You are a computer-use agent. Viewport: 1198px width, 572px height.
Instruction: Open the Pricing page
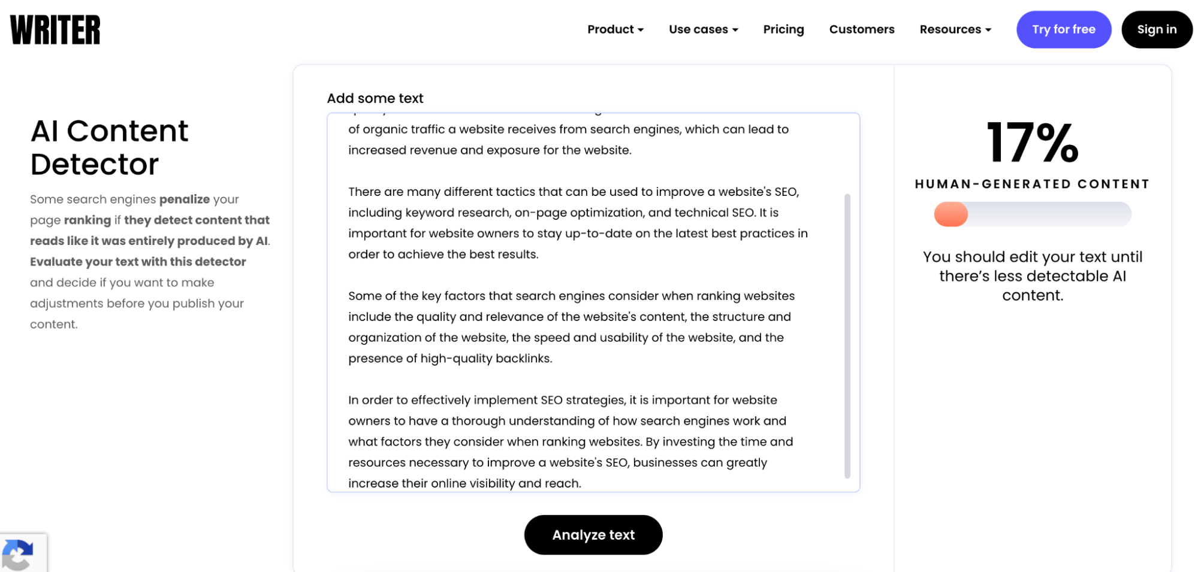click(x=783, y=29)
